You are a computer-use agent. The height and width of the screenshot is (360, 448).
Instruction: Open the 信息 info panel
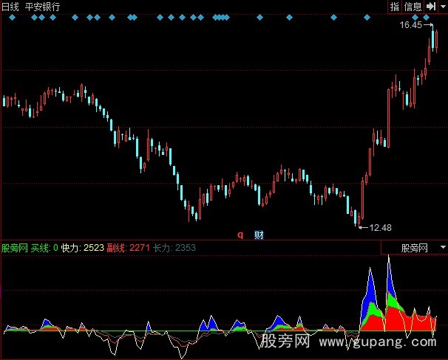click(x=413, y=7)
